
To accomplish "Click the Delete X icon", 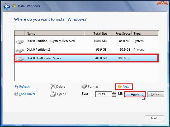I will click(53, 87).
